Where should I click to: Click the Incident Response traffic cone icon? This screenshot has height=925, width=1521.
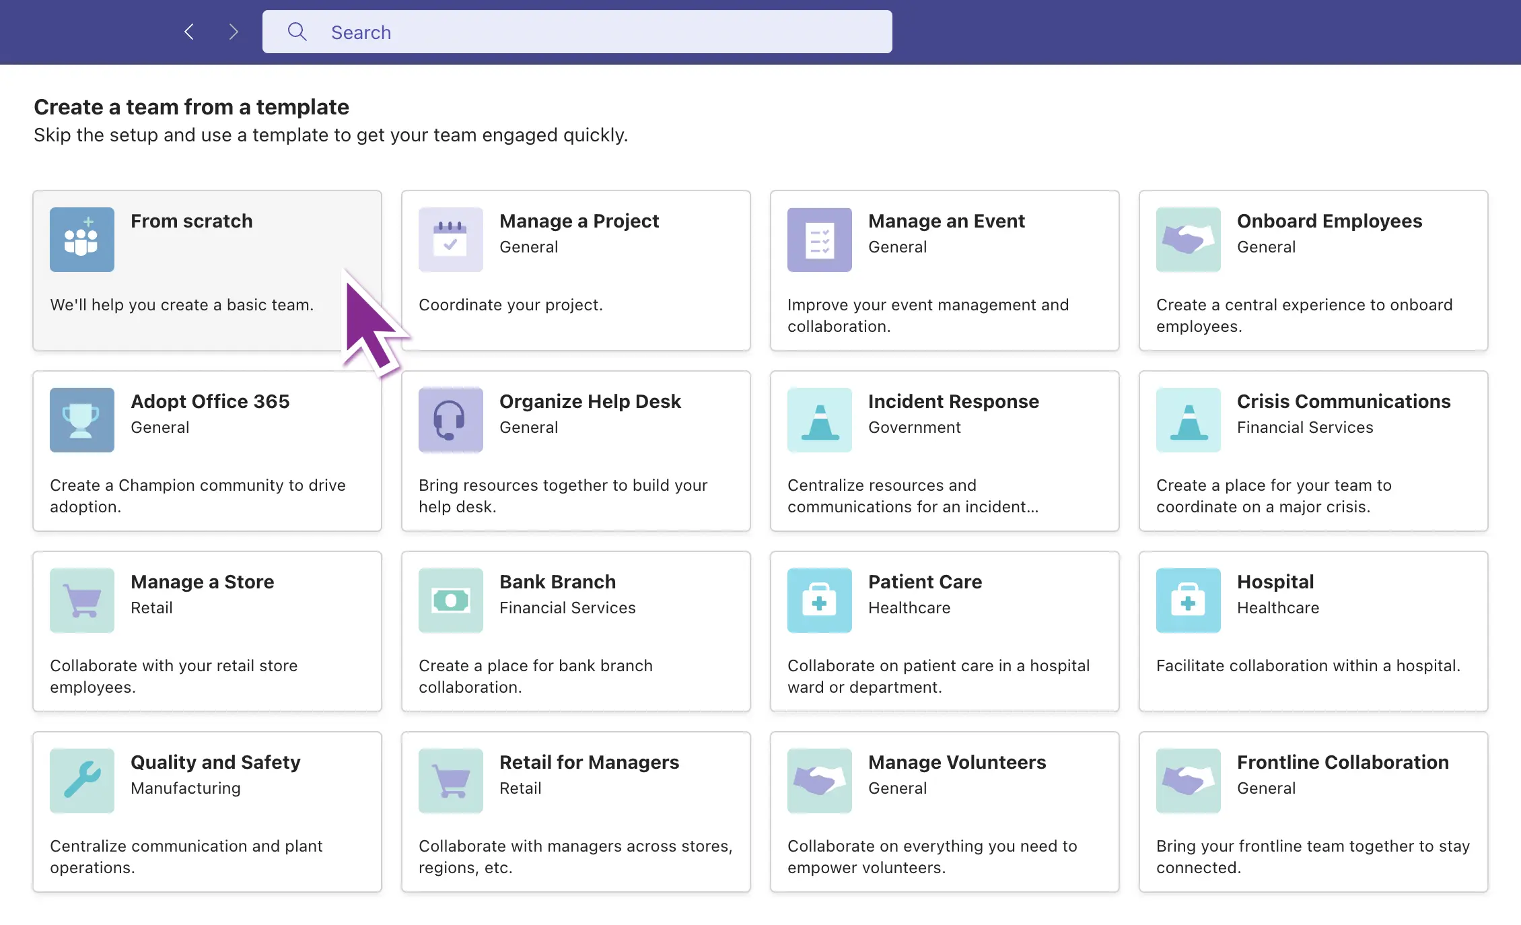(819, 420)
